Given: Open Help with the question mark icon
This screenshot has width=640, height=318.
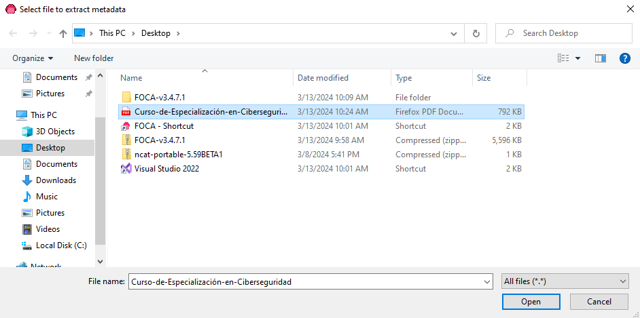Looking at the screenshot, I should (624, 58).
